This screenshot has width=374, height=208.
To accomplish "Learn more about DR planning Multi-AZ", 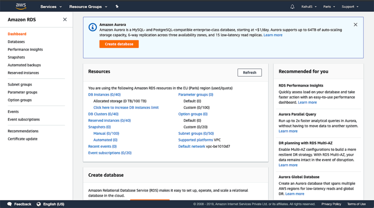I will coord(288,165).
